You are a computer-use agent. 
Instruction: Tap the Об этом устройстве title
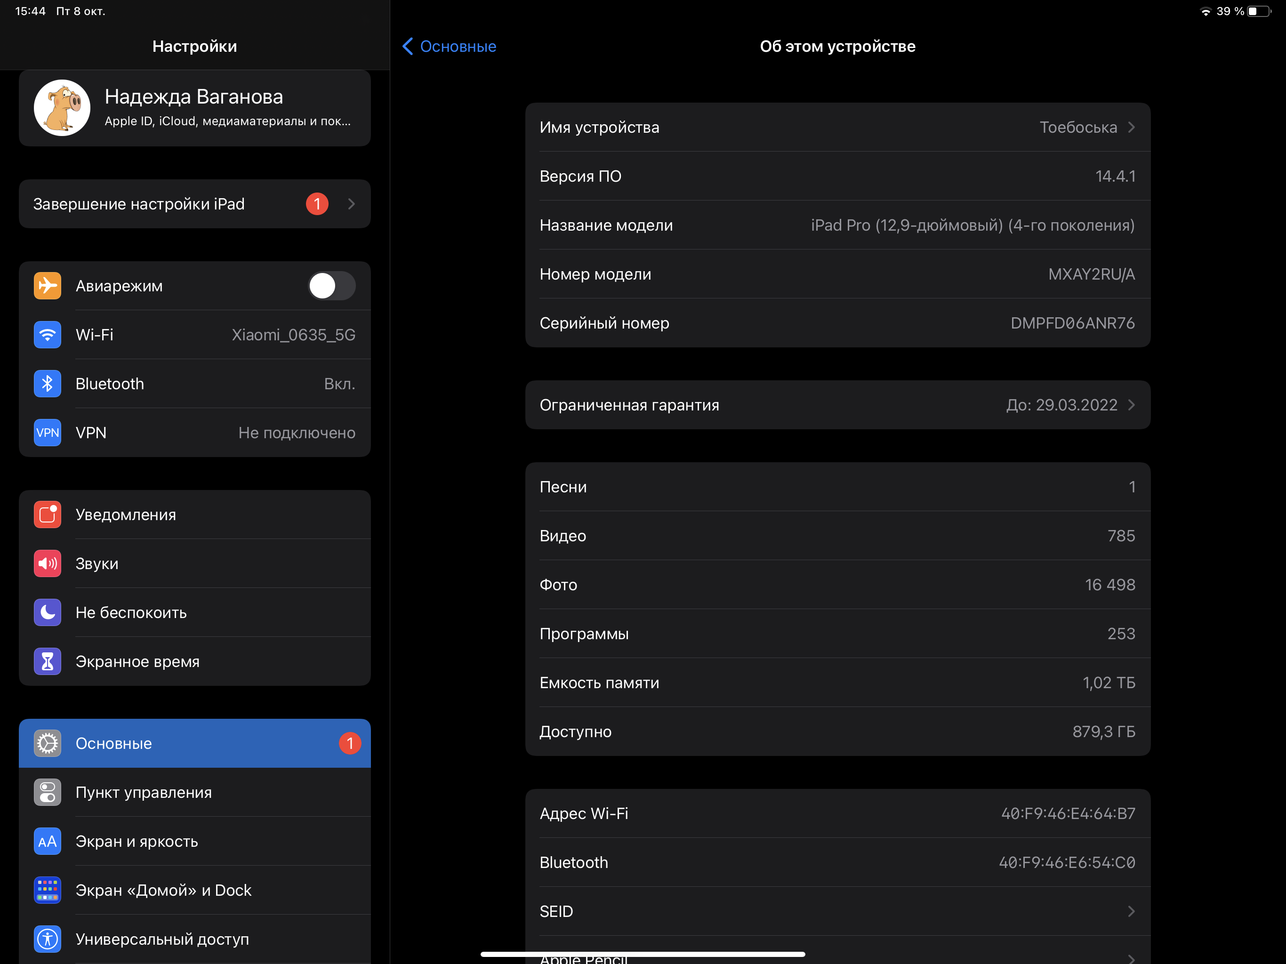tap(838, 47)
